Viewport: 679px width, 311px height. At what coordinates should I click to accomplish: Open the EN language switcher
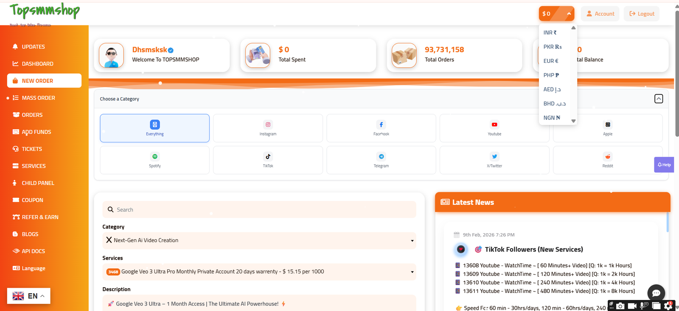pyautogui.click(x=29, y=296)
